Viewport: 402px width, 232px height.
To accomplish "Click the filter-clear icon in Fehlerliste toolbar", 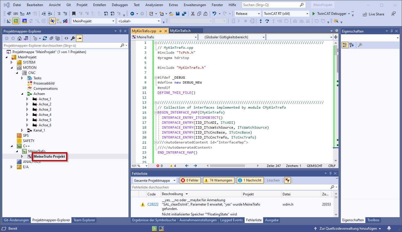I will (288, 180).
